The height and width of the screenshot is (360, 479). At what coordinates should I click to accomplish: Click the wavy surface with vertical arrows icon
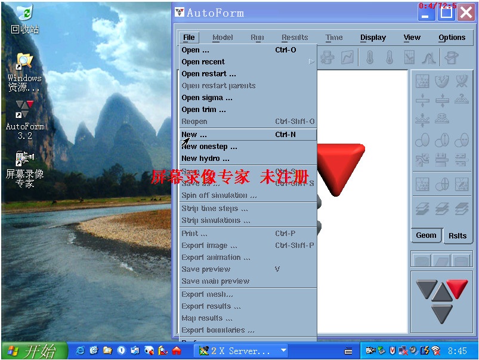coord(422,119)
